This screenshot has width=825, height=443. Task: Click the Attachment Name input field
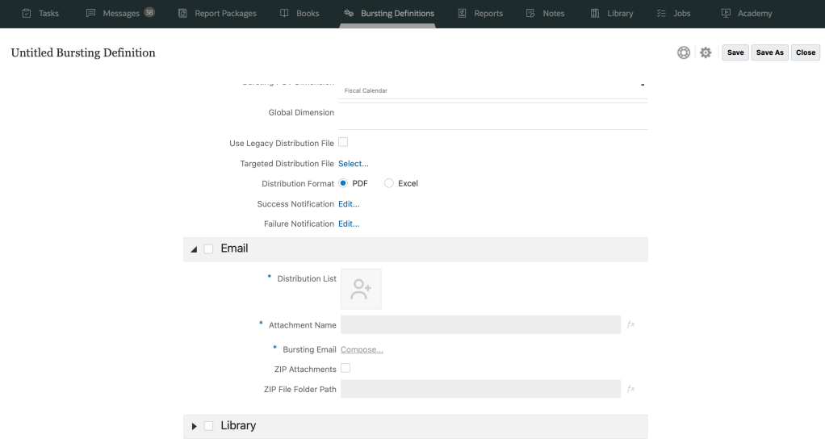480,324
